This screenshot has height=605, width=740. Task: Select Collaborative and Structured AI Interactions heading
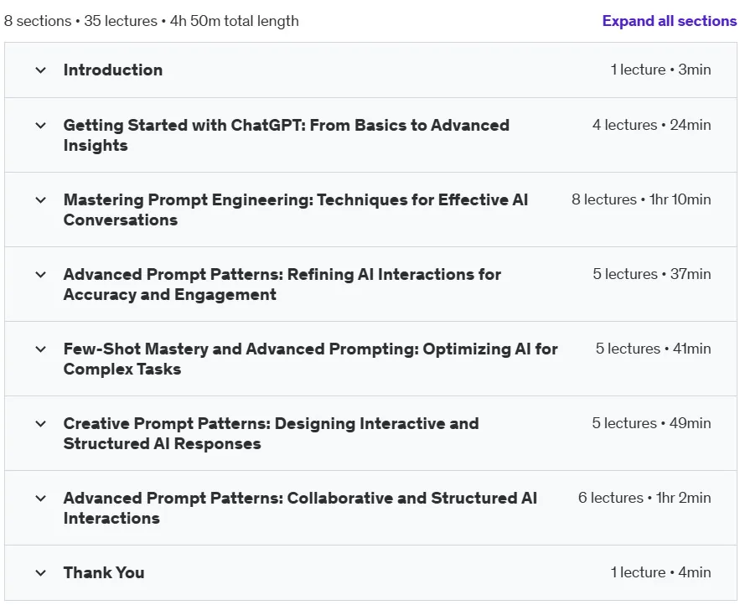(x=300, y=509)
